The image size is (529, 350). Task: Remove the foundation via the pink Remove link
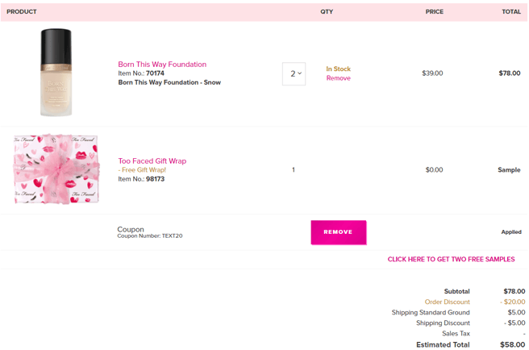point(339,78)
